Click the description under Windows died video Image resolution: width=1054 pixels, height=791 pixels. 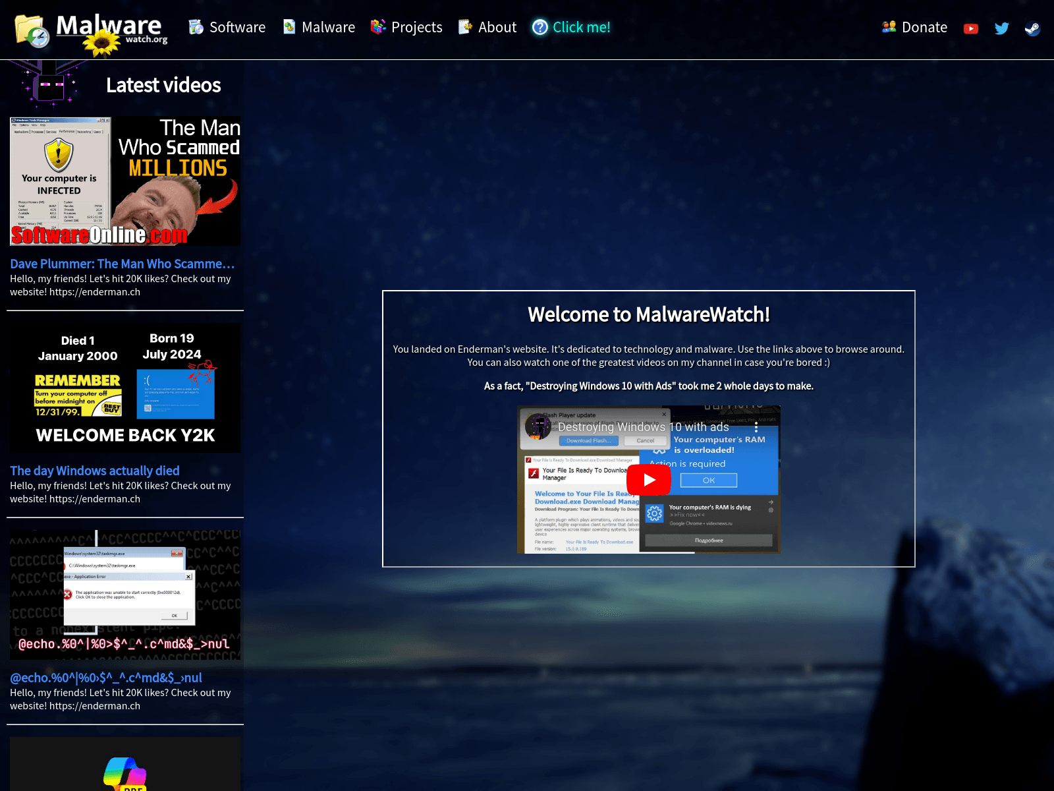[x=121, y=492]
